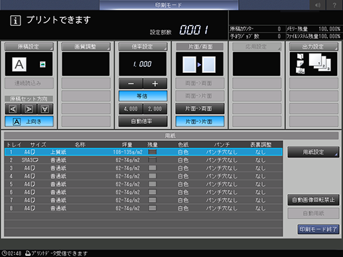Screen dimensions: 343x257
Task: Select tray 7 paper row
Action: (143, 200)
